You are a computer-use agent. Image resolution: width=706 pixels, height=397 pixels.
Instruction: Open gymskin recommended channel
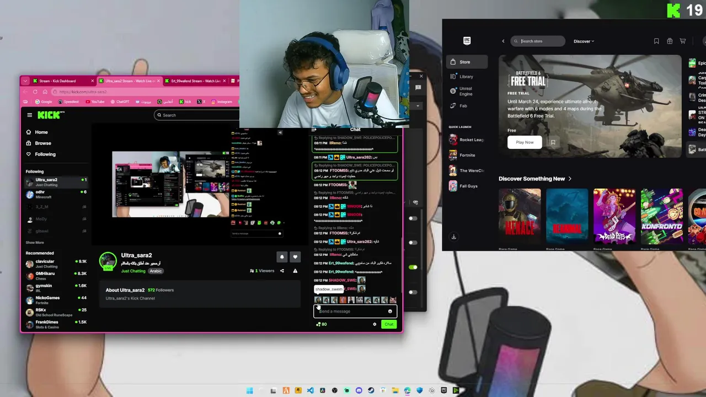coord(55,288)
